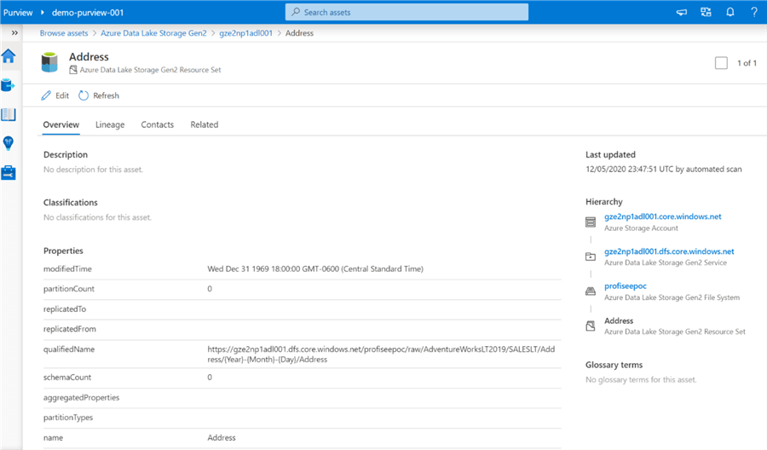Click the Edit button
Image resolution: width=767 pixels, height=450 pixels.
pos(55,95)
